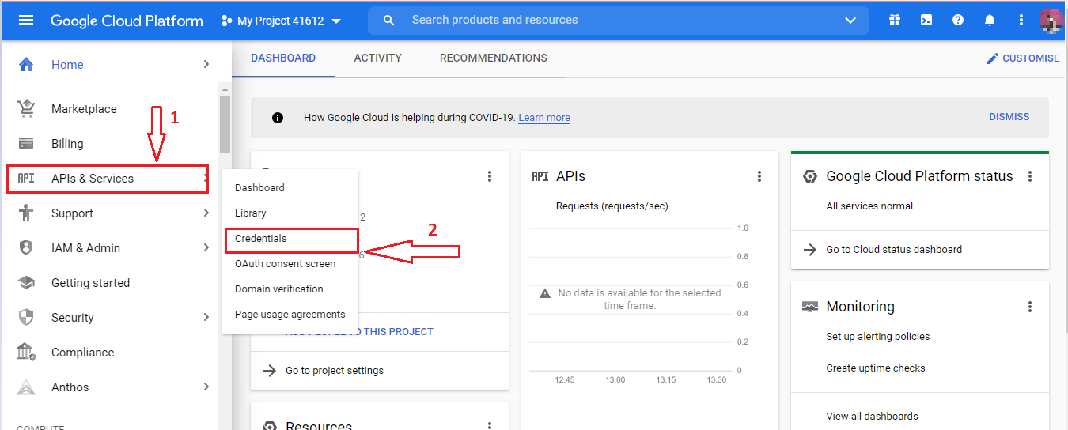Select OAuth consent screen menu item
The height and width of the screenshot is (430, 1068).
290,264
